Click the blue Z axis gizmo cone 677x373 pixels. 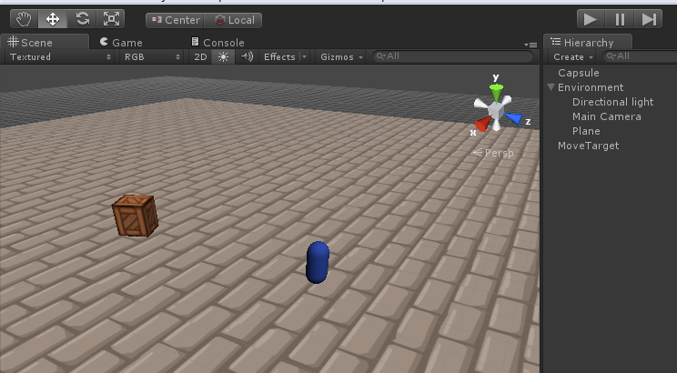point(513,118)
